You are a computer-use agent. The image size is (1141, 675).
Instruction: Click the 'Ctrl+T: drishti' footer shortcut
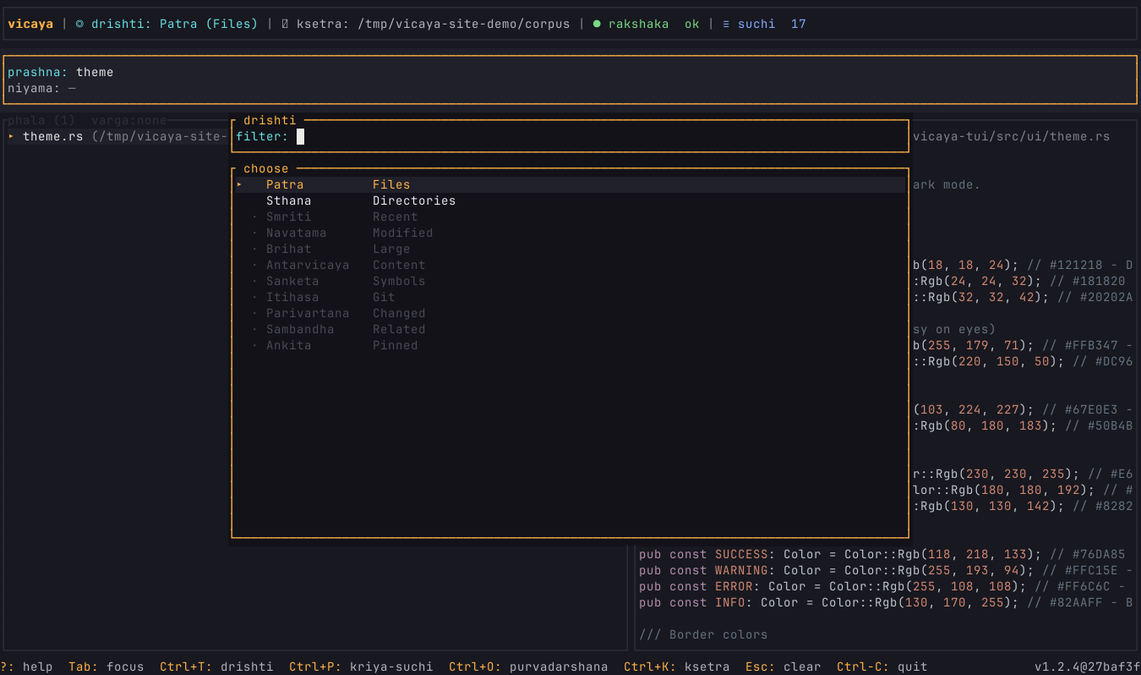pyautogui.click(x=216, y=667)
